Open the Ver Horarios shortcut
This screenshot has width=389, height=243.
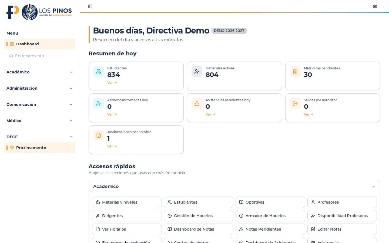[x=127, y=229]
